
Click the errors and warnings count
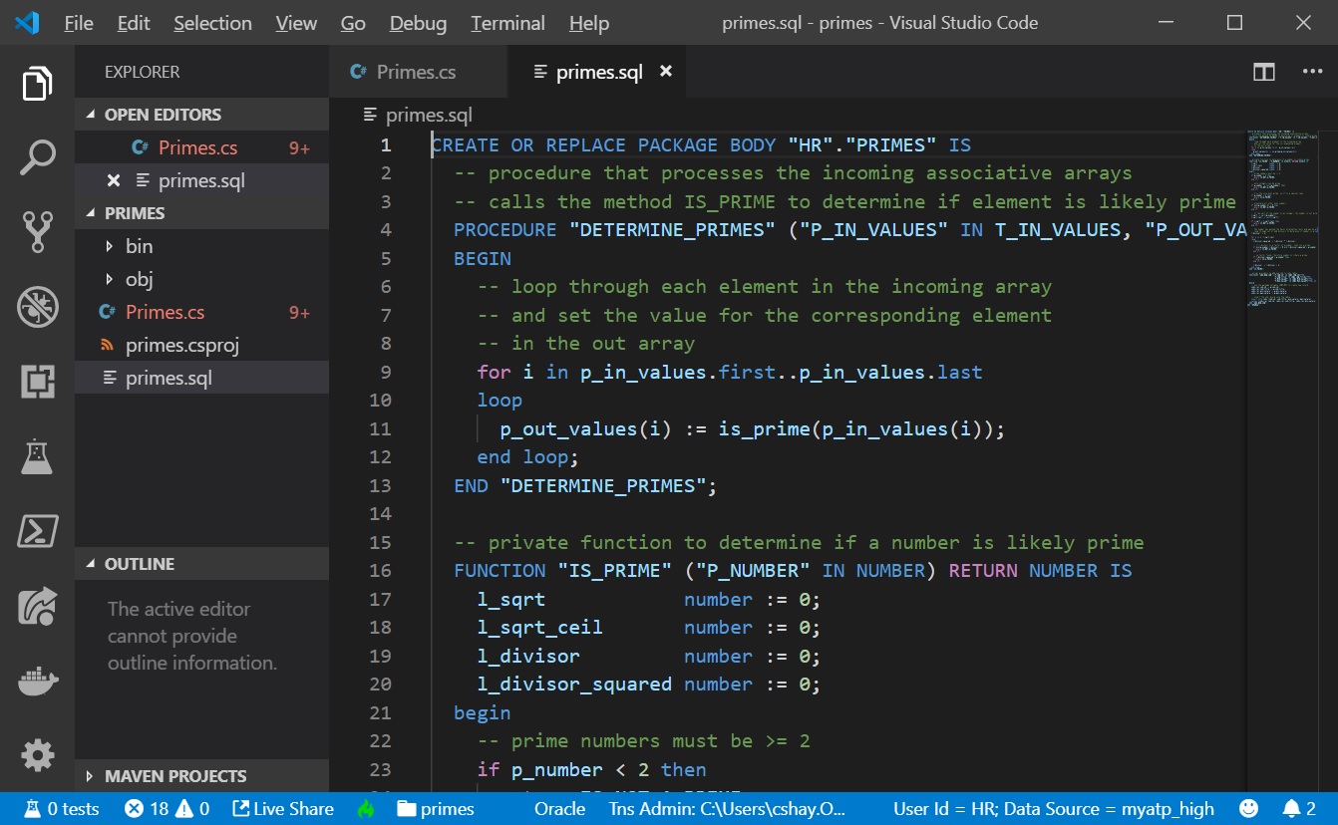tap(167, 808)
